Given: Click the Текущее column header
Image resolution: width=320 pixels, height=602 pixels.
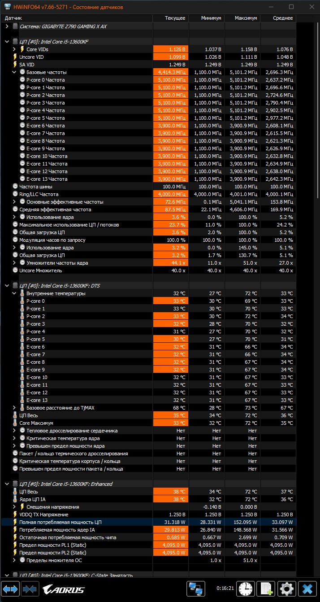Looking at the screenshot, I should point(171,18).
